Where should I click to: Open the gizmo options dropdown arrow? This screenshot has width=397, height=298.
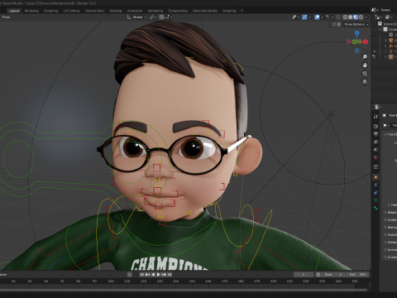click(309, 17)
